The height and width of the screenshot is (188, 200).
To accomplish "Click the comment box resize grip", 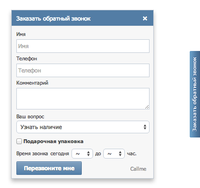I will [x=147, y=107].
